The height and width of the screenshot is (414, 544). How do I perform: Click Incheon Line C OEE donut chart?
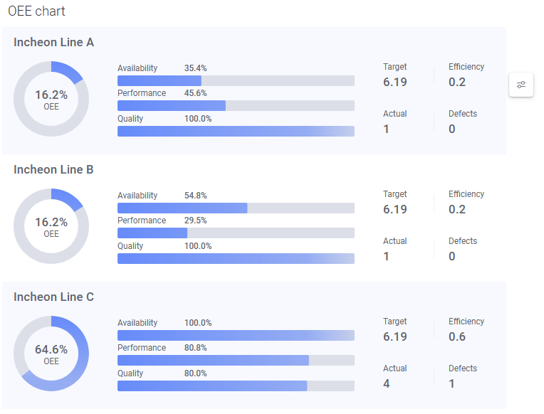[51, 353]
